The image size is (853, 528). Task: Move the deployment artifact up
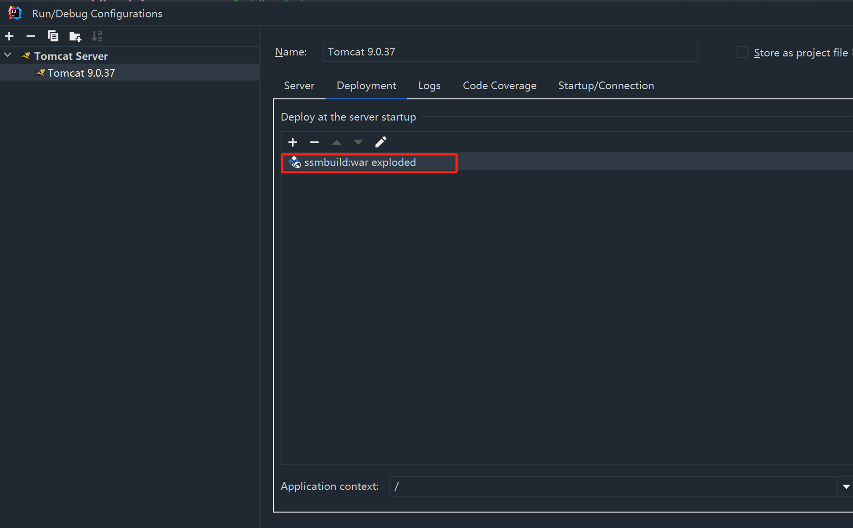click(x=337, y=142)
